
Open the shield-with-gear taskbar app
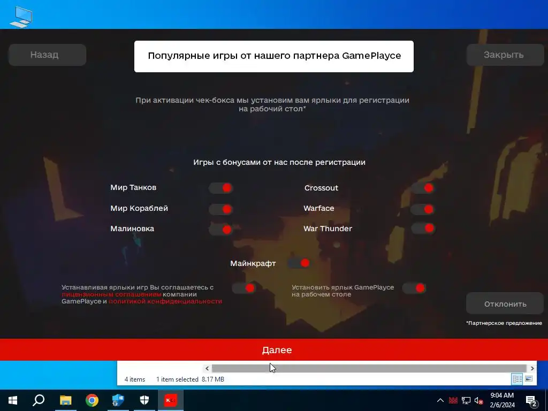pos(118,400)
